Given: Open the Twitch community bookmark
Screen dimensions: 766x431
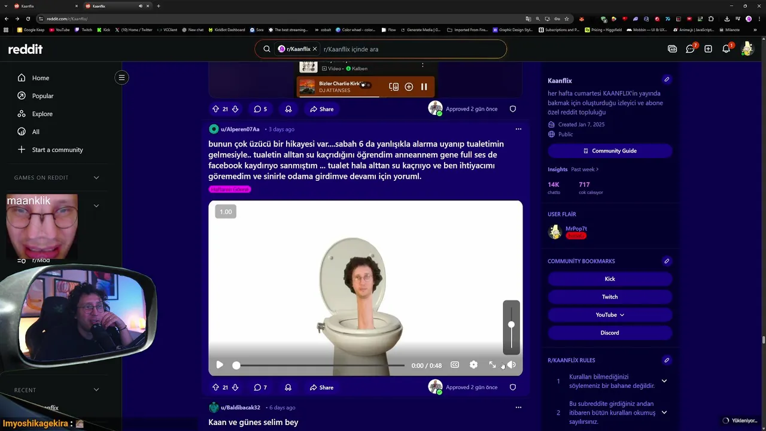Looking at the screenshot, I should 610,297.
